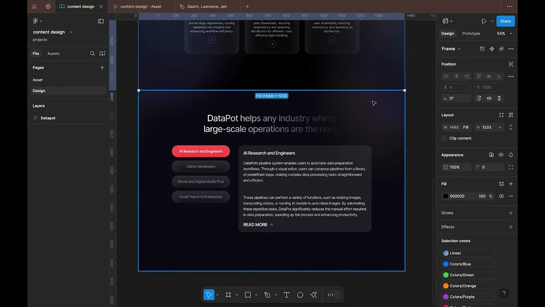The image size is (545, 307).
Task: Expand the content design file name dropdown
Action: coord(71,32)
